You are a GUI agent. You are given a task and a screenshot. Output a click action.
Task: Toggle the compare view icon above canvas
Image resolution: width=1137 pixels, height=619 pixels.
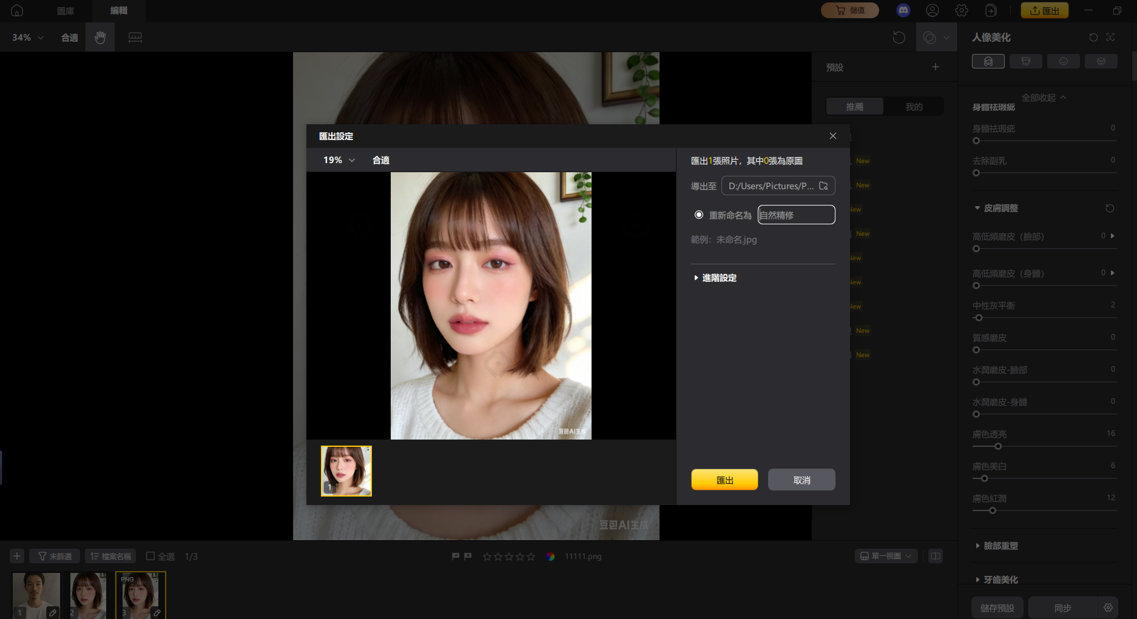pyautogui.click(x=930, y=37)
